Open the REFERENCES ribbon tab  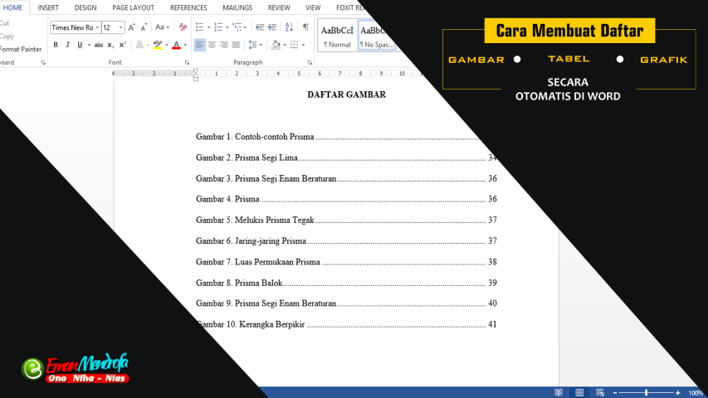click(188, 7)
